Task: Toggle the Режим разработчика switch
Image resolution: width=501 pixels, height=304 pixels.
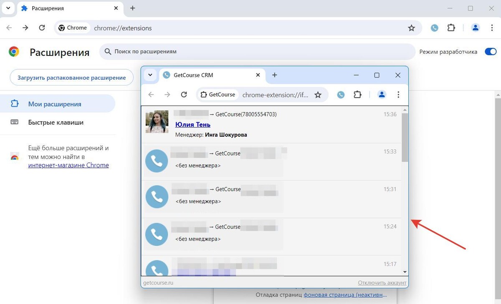Action: tap(490, 52)
